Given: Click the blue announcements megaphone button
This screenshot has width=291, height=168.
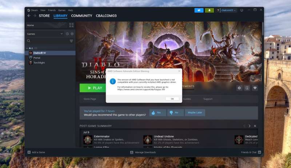Looking at the screenshot, I should [x=199, y=11].
